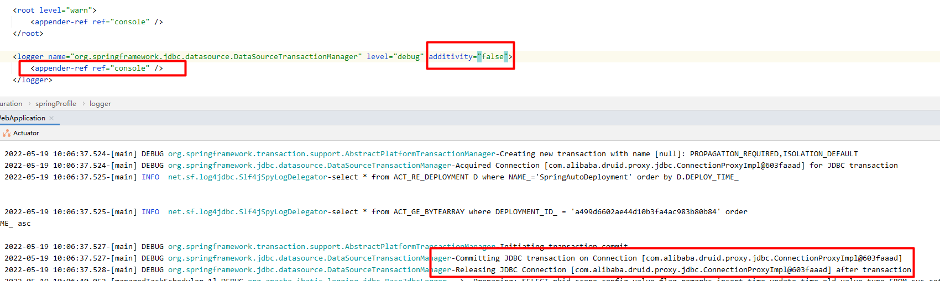The width and height of the screenshot is (940, 281).
Task: Open DataSourceTransactionManager link in Releasing JDBC Connection line
Action: (310, 270)
